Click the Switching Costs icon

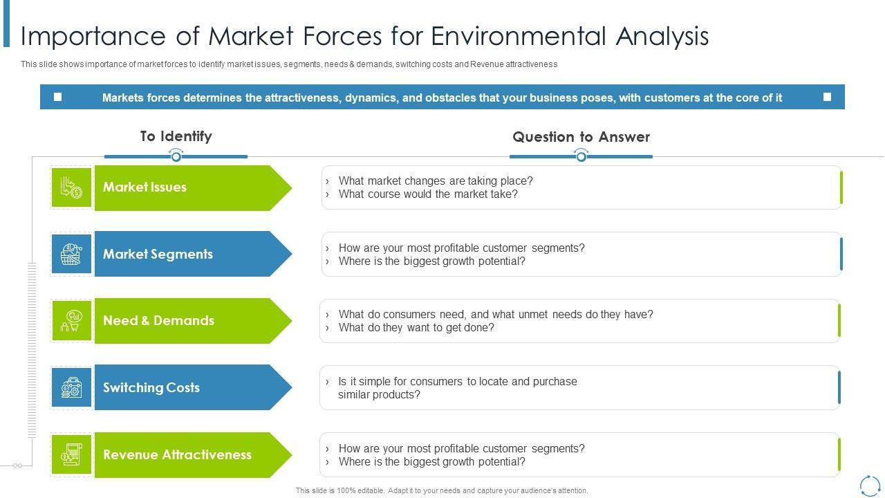[71, 387]
